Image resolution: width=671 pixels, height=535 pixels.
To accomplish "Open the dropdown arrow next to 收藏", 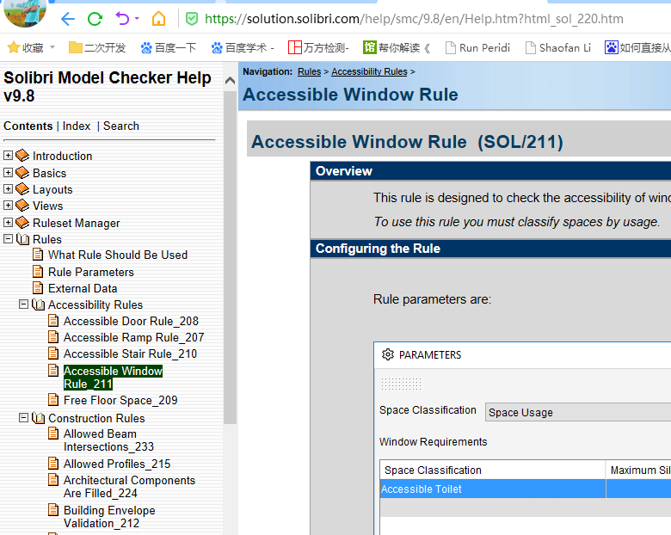I will point(52,47).
